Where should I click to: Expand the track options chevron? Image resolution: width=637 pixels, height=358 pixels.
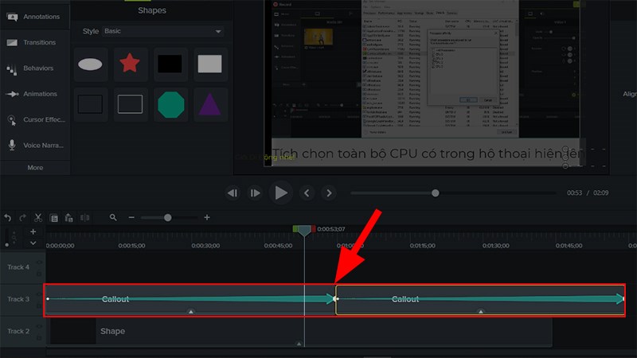pyautogui.click(x=33, y=243)
